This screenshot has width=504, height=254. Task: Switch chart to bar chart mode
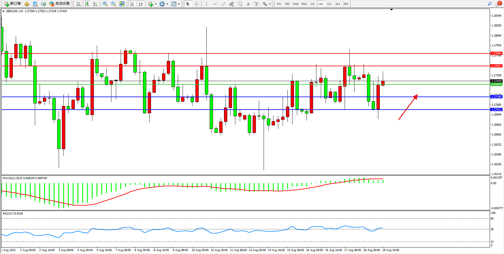point(79,4)
